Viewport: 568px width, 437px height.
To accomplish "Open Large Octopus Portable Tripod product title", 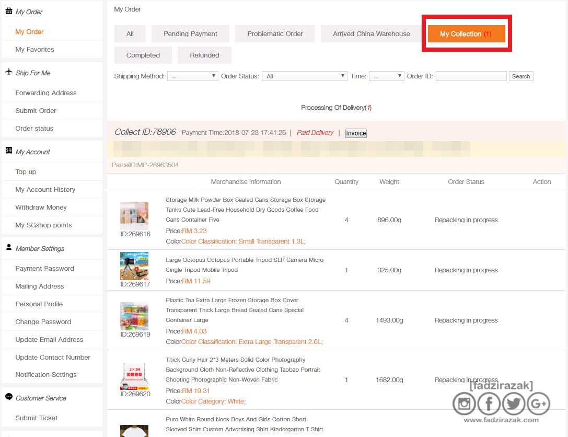I will (x=245, y=265).
